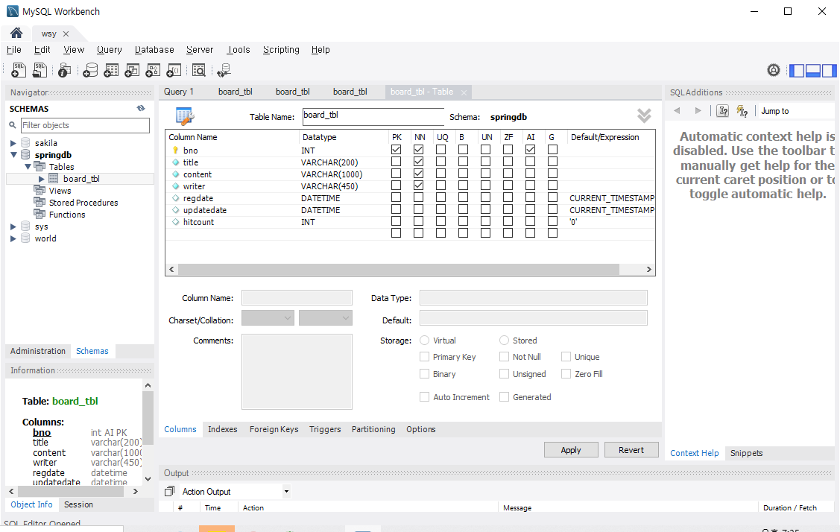Viewport: 840px width, 532px height.
Task: Check the Not Null option
Action: (504, 357)
